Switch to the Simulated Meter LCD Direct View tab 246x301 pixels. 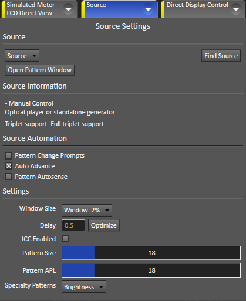[39, 9]
